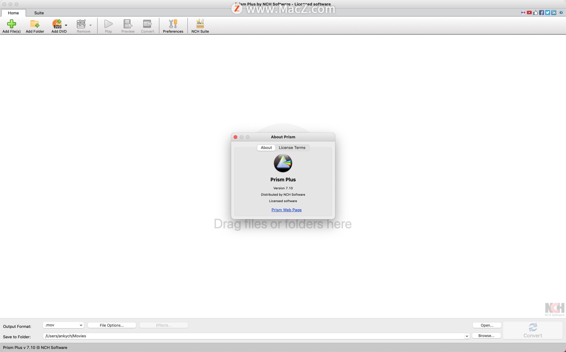
Task: Switch to the Home tab
Action: (13, 13)
